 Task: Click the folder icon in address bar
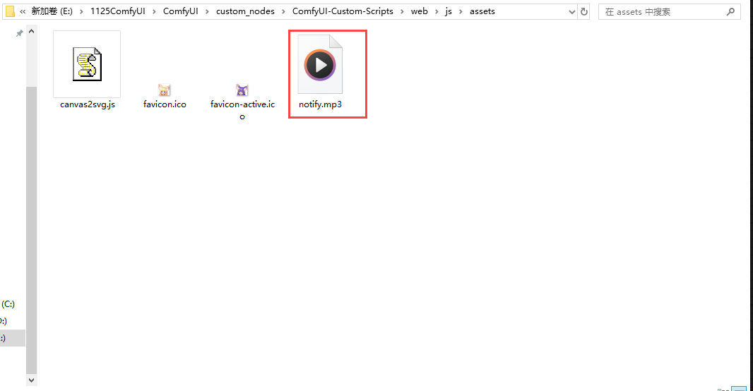click(x=10, y=11)
